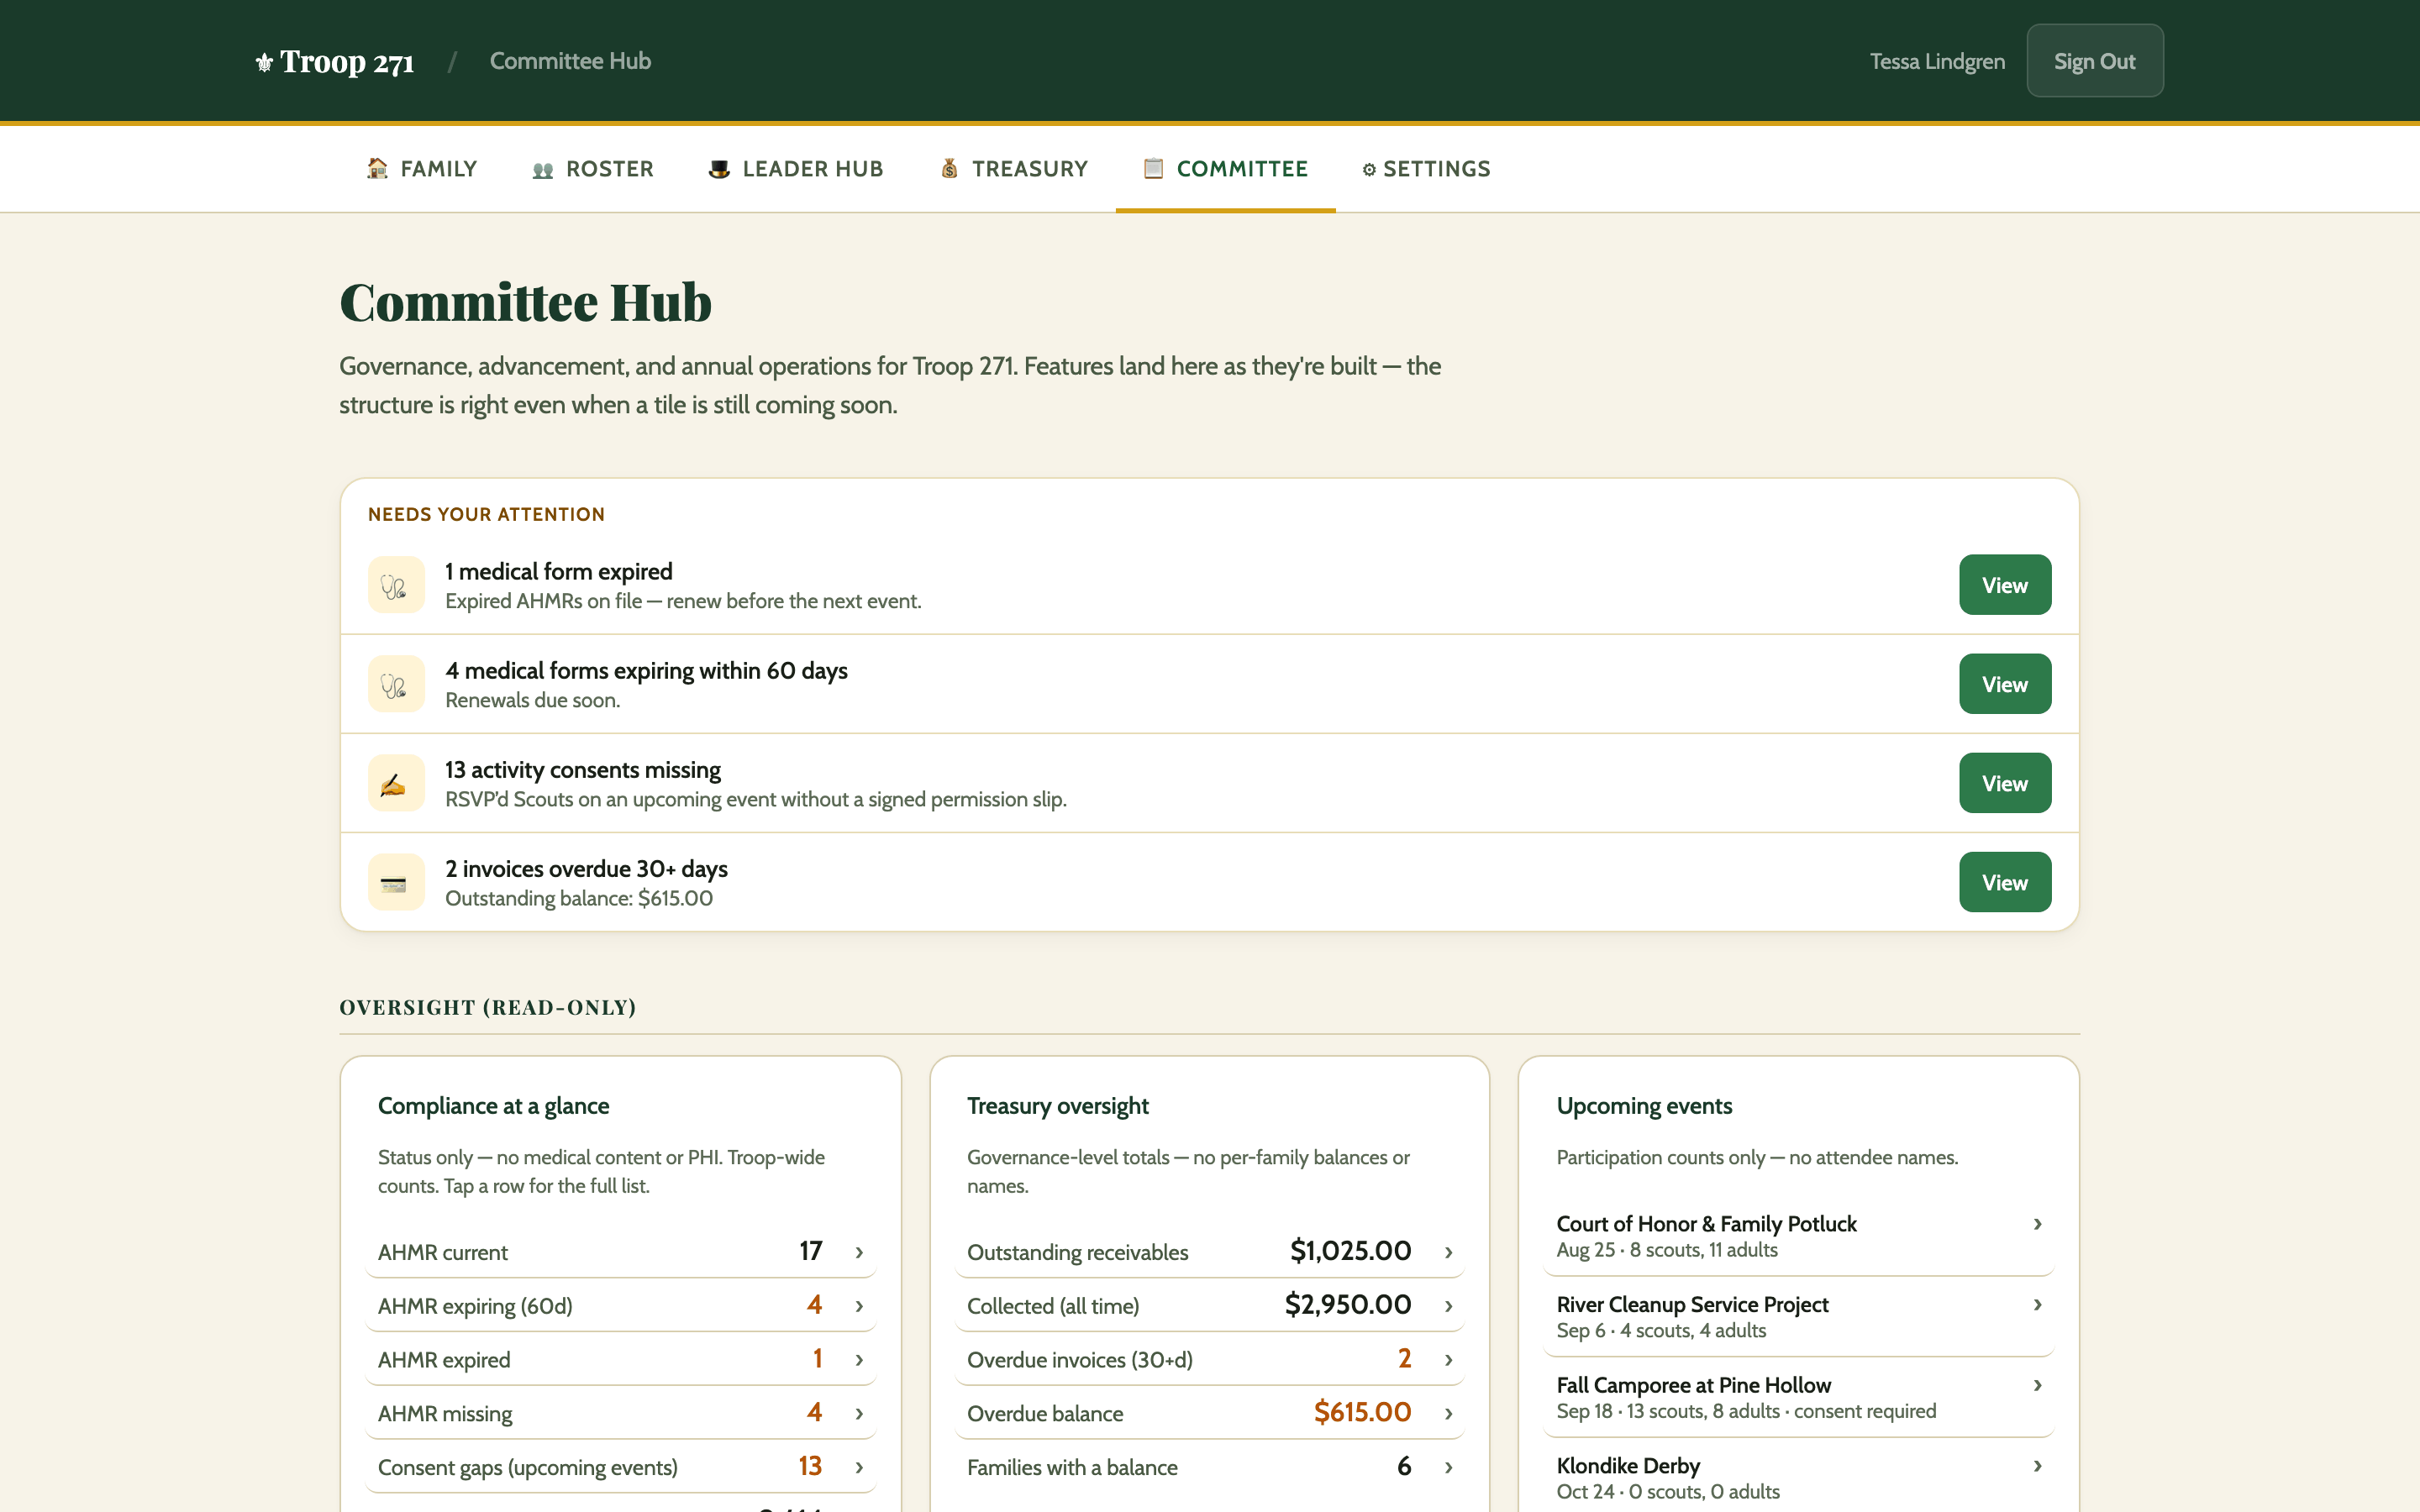View medical forms expiring within 60 days

tap(2005, 684)
